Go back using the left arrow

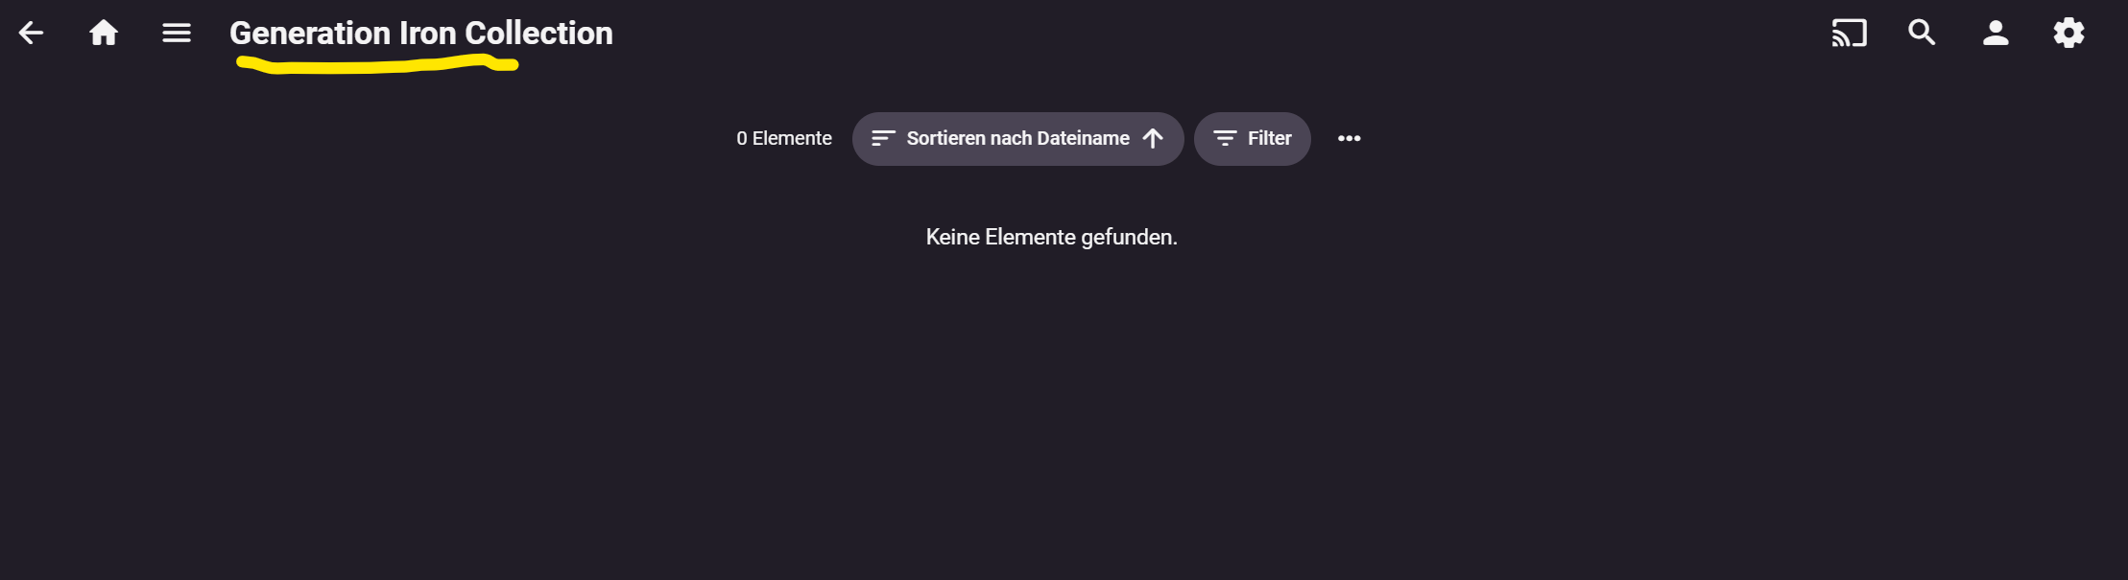click(32, 34)
